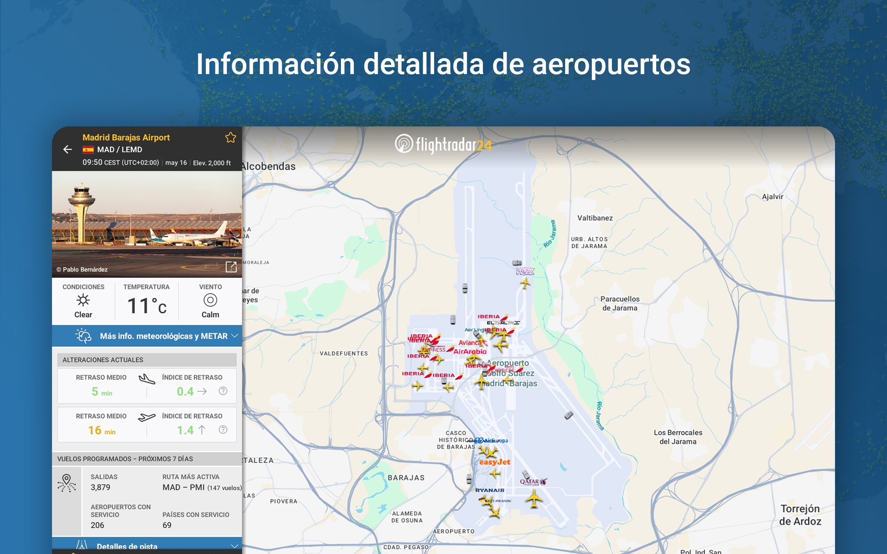Screen dimensions: 887x554
Task: Tap Salidas count 3,879
Action: pyautogui.click(x=100, y=487)
